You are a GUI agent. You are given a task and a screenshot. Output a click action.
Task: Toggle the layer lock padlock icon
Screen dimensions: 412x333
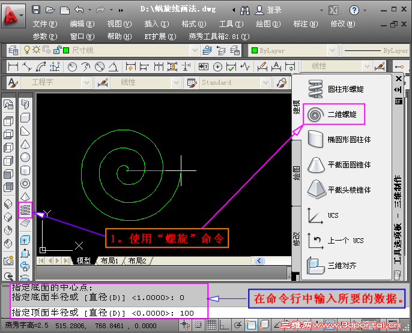click(x=57, y=50)
